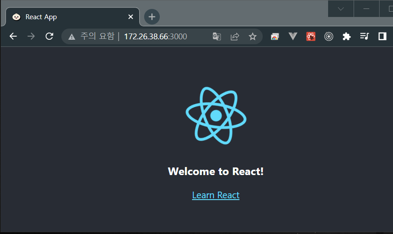The image size is (393, 234).
Task: Open the Google Translate page icon
Action: 217,37
